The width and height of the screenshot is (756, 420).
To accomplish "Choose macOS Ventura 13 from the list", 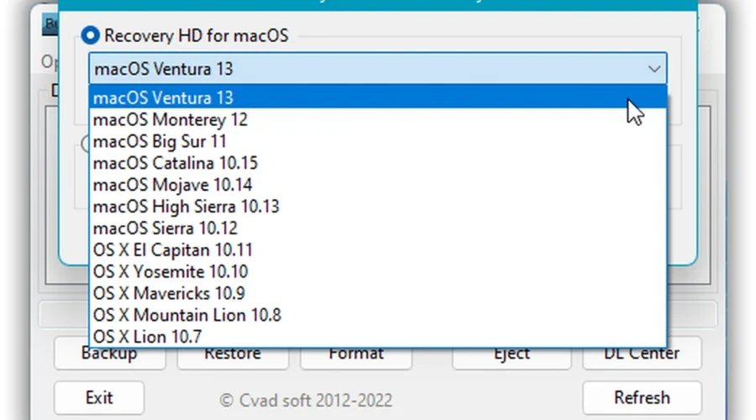I will point(378,98).
